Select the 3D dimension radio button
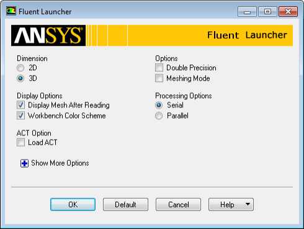304x229 pixels. [x=20, y=78]
